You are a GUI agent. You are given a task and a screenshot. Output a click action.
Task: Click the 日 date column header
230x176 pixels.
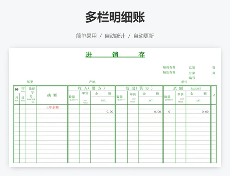pyautogui.click(x=23, y=98)
